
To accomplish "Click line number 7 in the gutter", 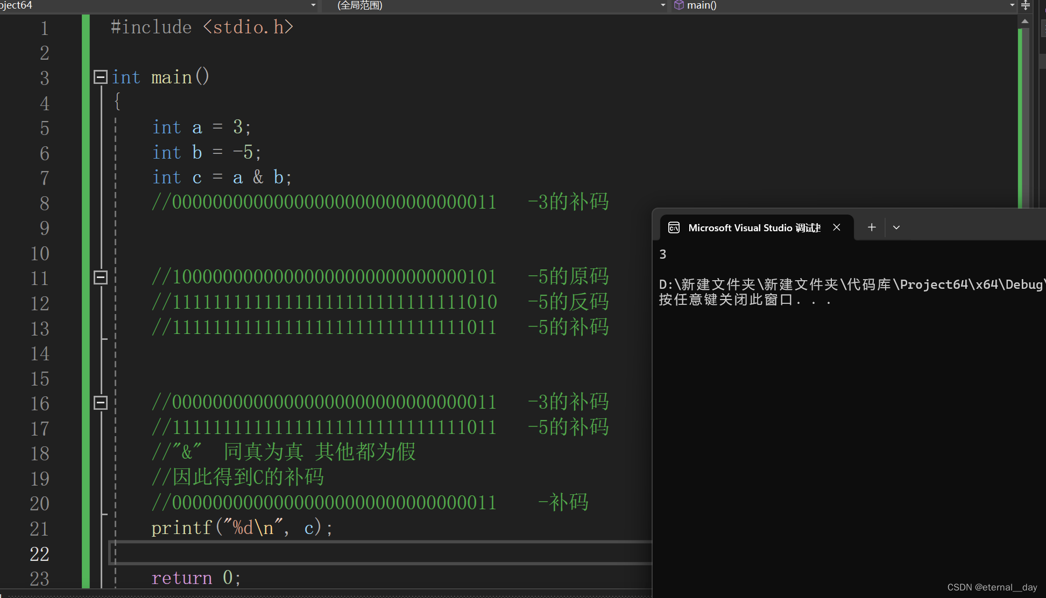I will [44, 178].
